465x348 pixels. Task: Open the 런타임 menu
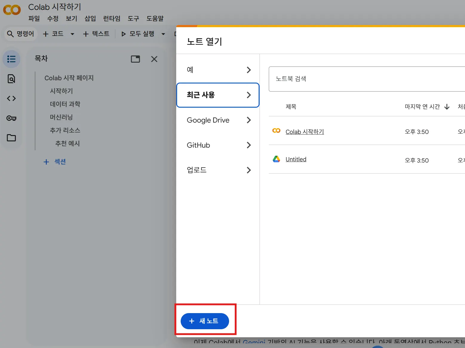pyautogui.click(x=112, y=18)
